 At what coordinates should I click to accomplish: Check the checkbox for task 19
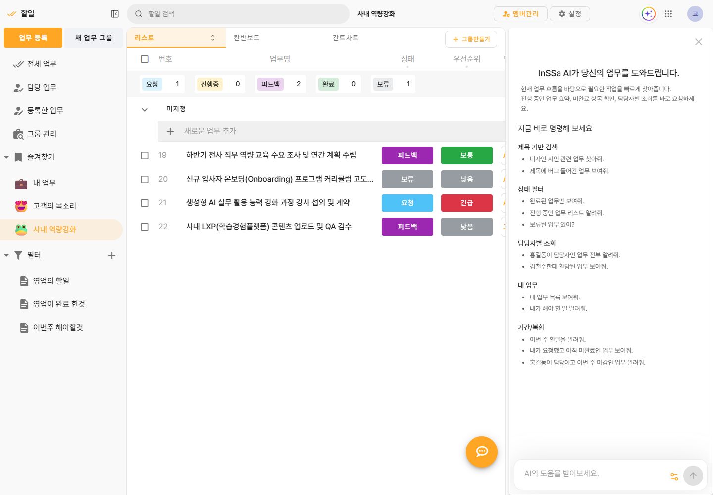145,155
